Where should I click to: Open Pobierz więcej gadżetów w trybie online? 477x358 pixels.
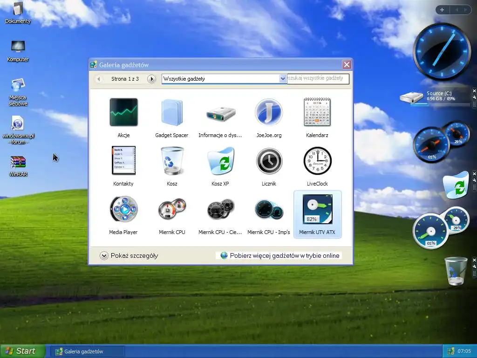(280, 255)
